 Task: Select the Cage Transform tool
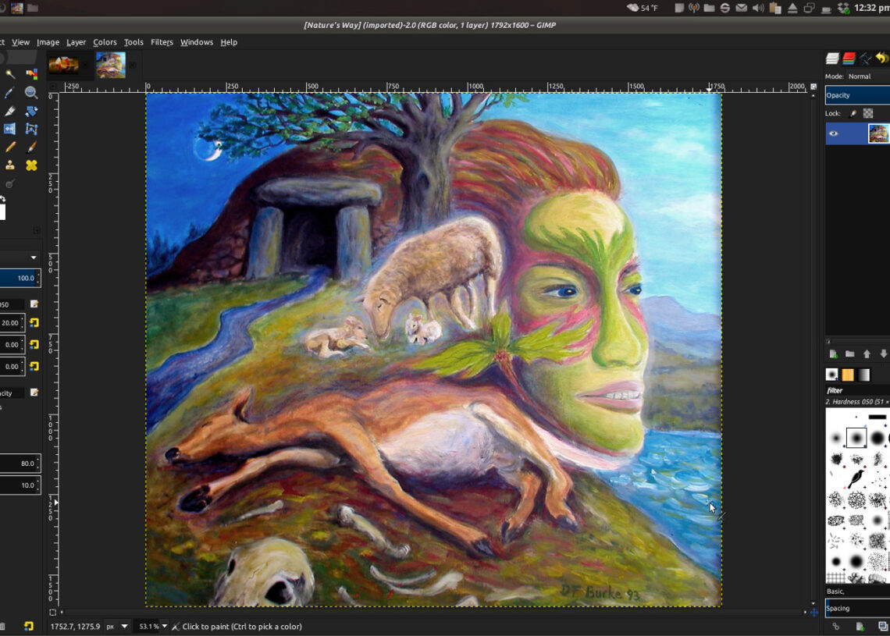31,129
